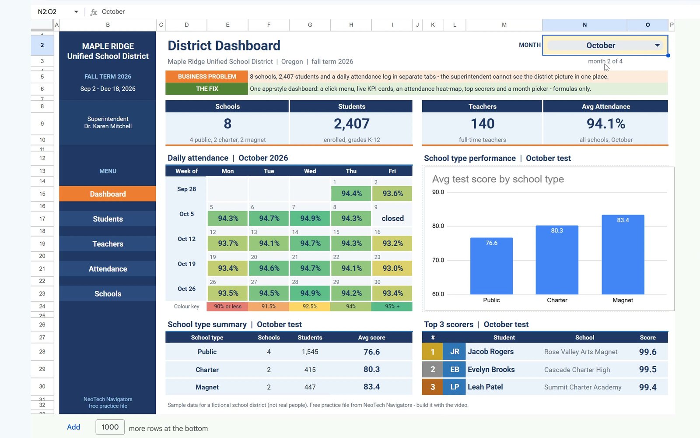Click the formula bar showing October
This screenshot has height=438, width=700.
(113, 12)
